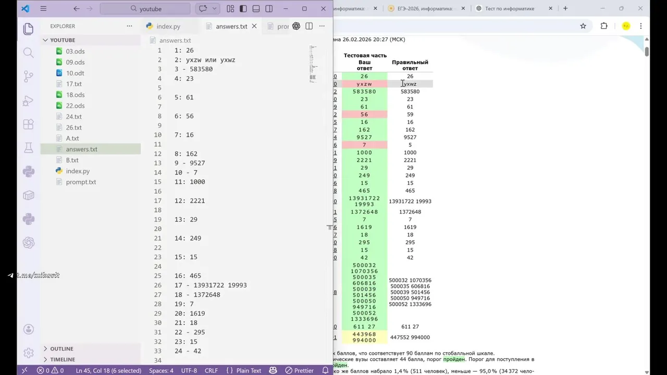Click the correct answer 583580 cell
Image resolution: width=667 pixels, height=375 pixels.
point(410,92)
